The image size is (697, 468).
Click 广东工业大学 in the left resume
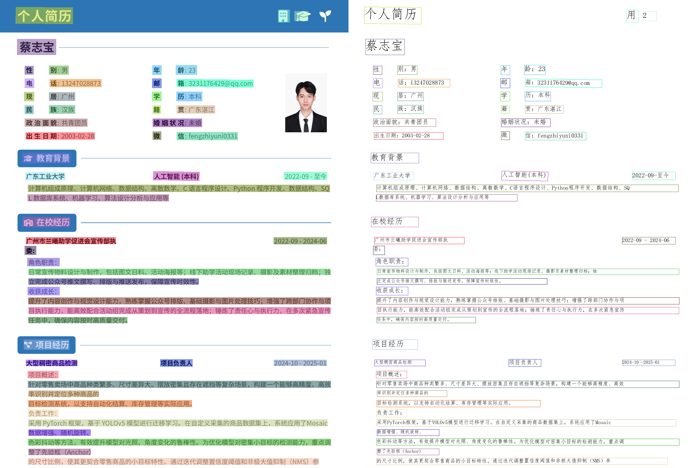pos(45,176)
